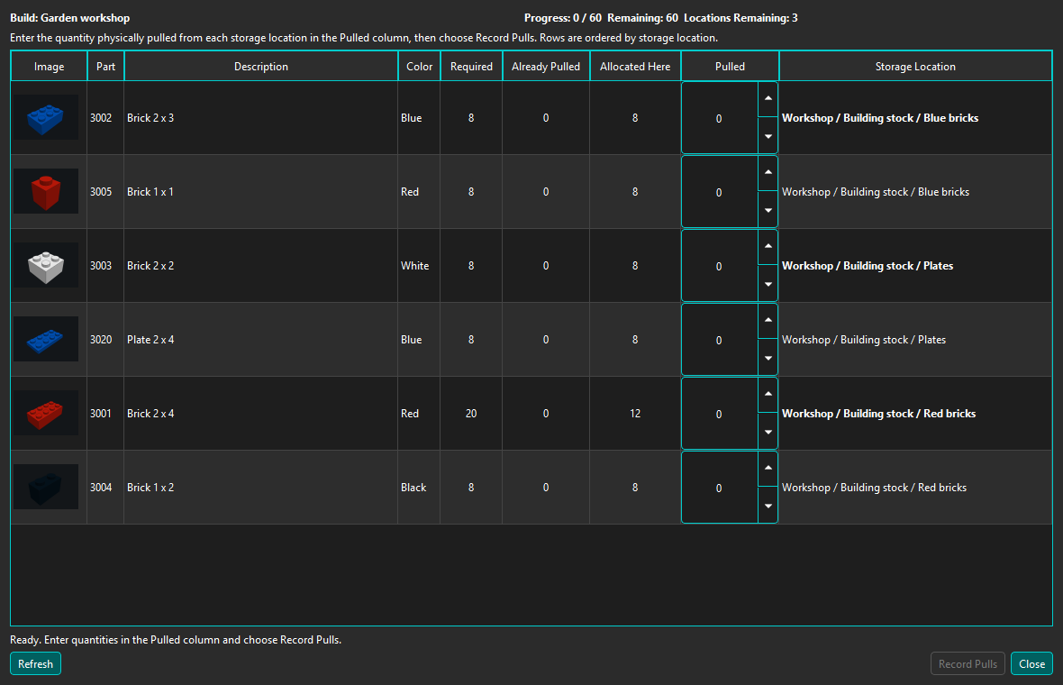The width and height of the screenshot is (1063, 685).
Task: Click the Pulled field for part 3003
Action: tap(719, 266)
